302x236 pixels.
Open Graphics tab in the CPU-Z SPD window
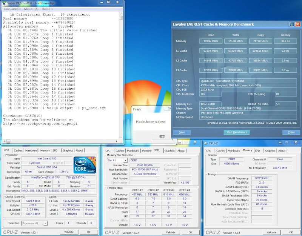coord(169,150)
